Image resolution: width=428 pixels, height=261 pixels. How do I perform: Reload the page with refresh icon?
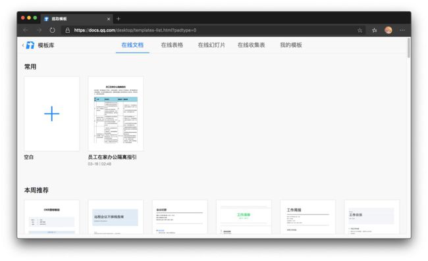(53, 30)
